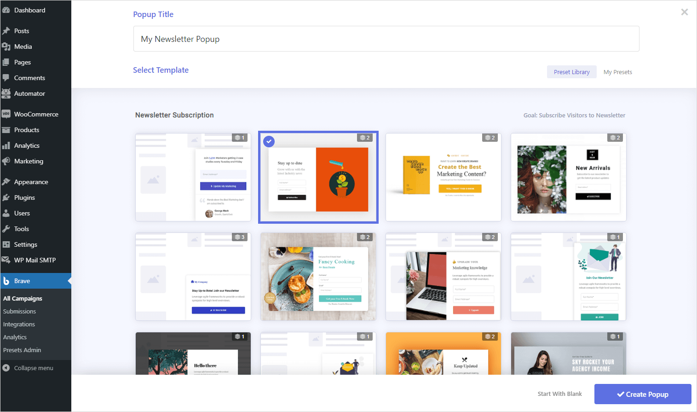
Task: Click the Newsletter Subscription heading
Action: [174, 115]
